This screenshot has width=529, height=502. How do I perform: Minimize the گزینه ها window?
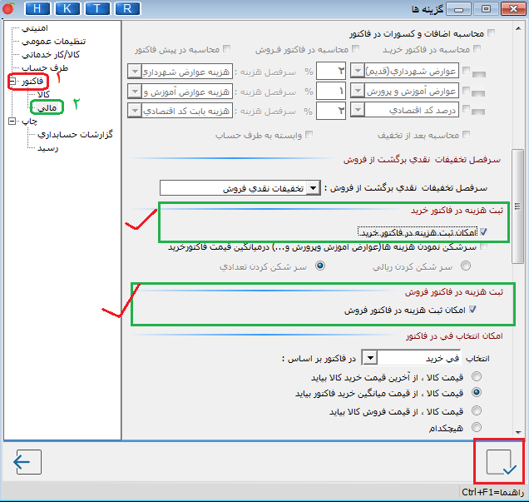tap(458, 9)
